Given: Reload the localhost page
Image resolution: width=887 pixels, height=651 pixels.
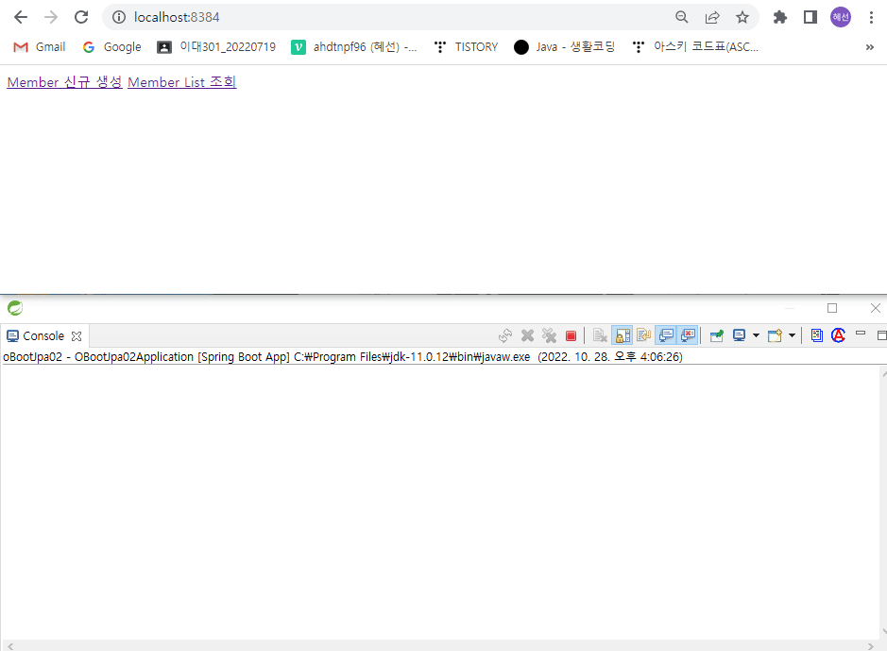Looking at the screenshot, I should (81, 17).
